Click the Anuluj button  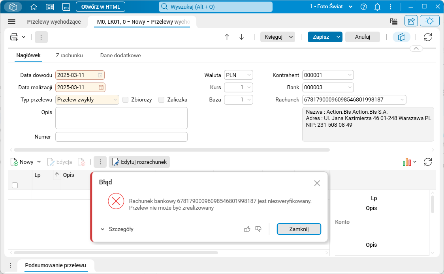pos(363,37)
